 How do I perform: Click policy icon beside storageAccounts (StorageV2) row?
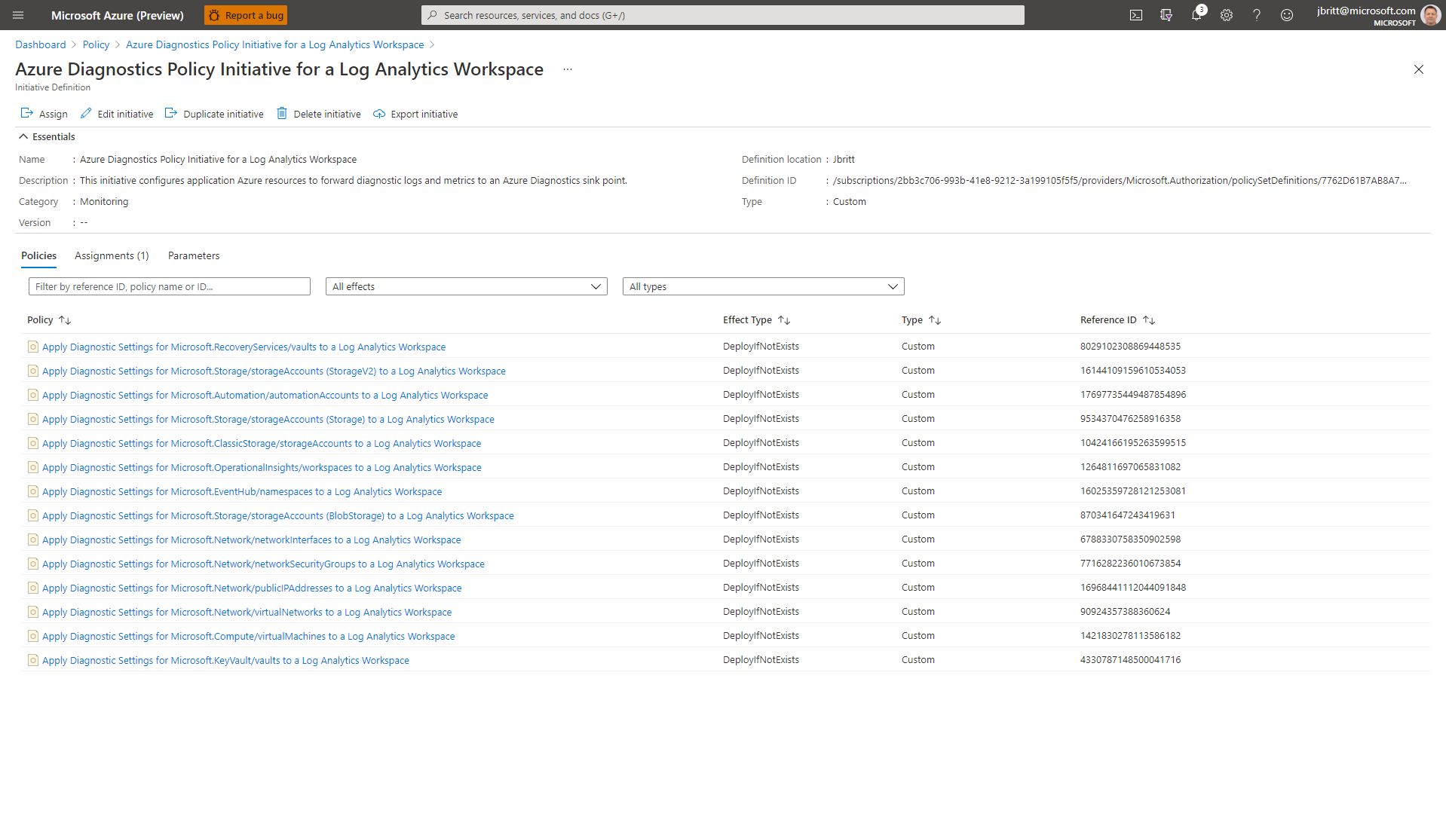coord(33,371)
